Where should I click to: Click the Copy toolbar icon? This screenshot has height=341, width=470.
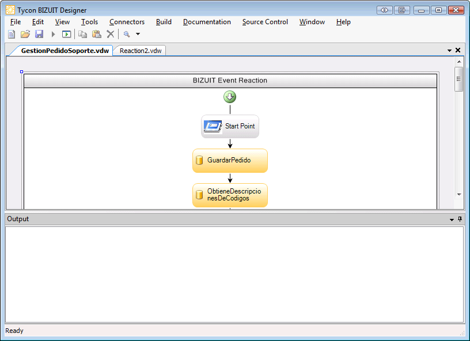(x=82, y=34)
